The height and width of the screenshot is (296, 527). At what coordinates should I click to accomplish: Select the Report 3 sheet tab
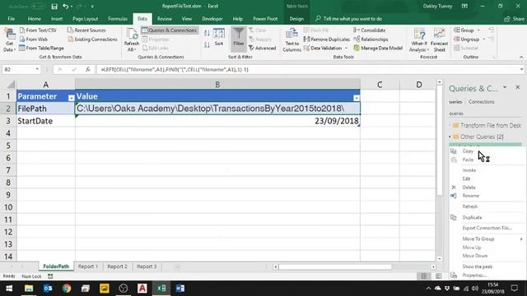(x=147, y=266)
